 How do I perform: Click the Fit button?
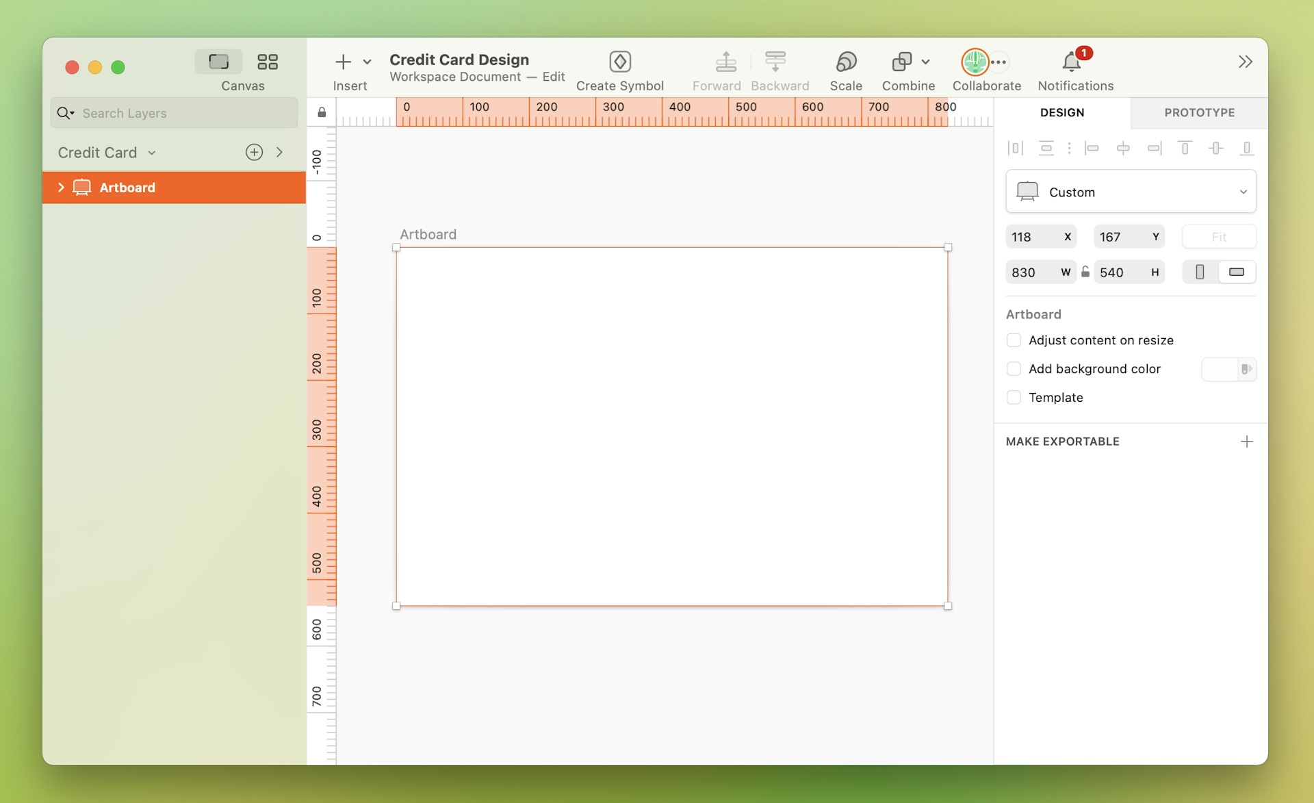click(x=1219, y=236)
